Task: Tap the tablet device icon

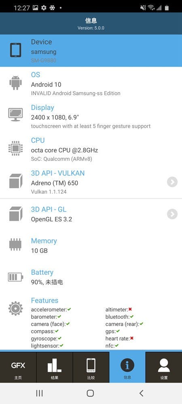Action: click(x=15, y=50)
